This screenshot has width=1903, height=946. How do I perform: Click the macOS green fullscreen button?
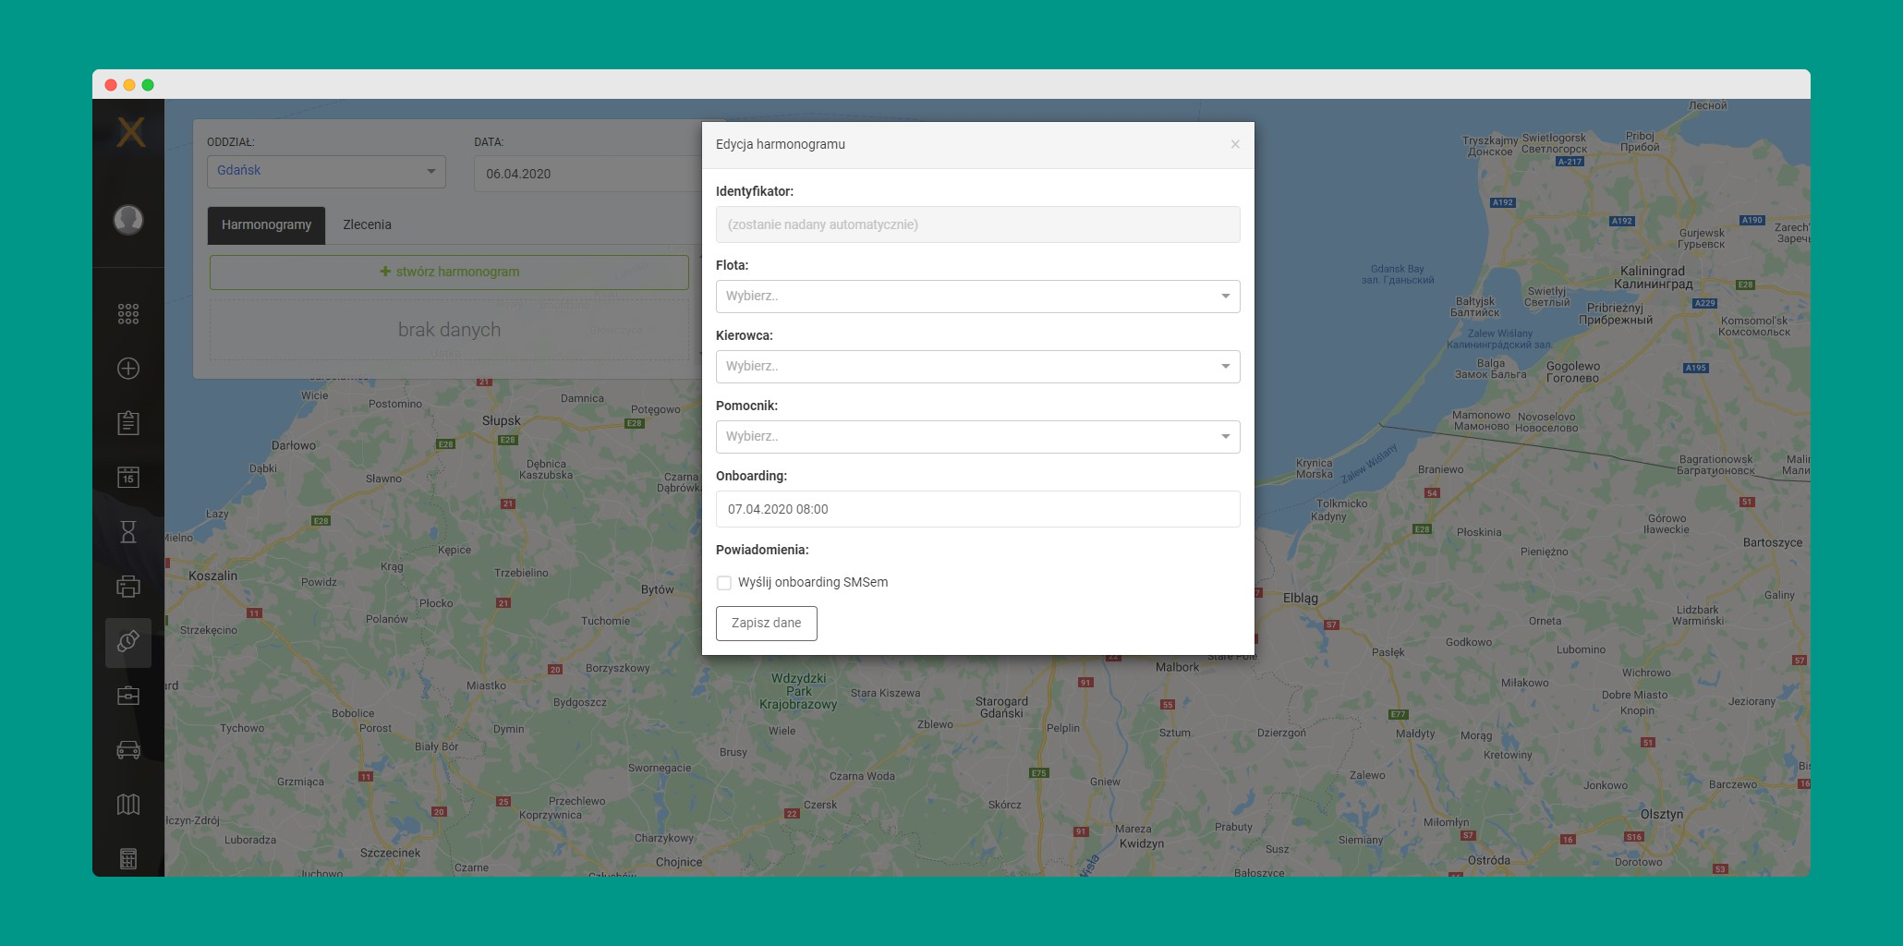click(148, 85)
